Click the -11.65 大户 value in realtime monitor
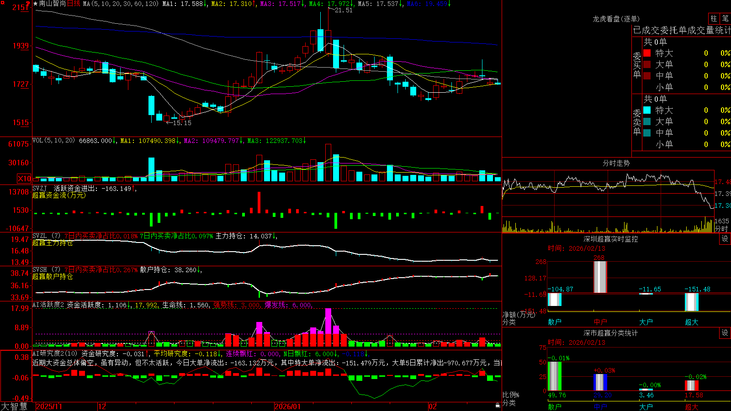Image resolution: width=731 pixels, height=411 pixels. [650, 289]
